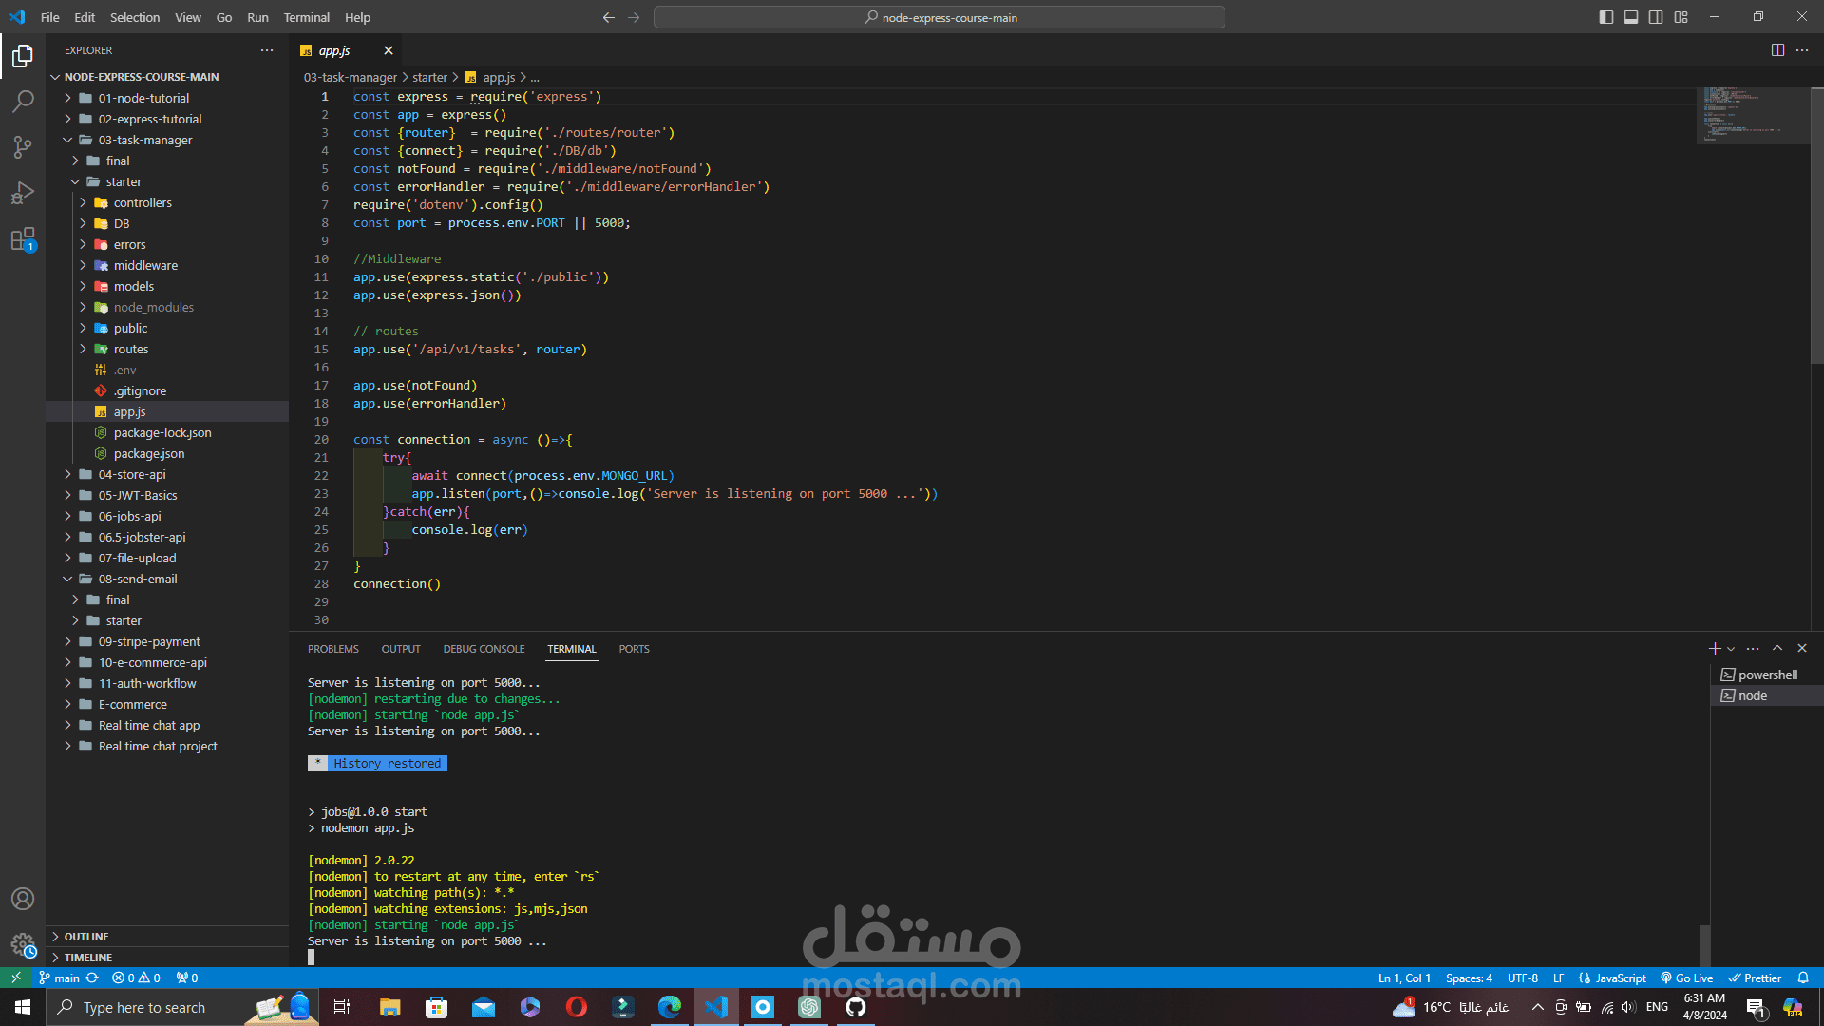
Task: Open the Terminal menu
Action: 306,17
